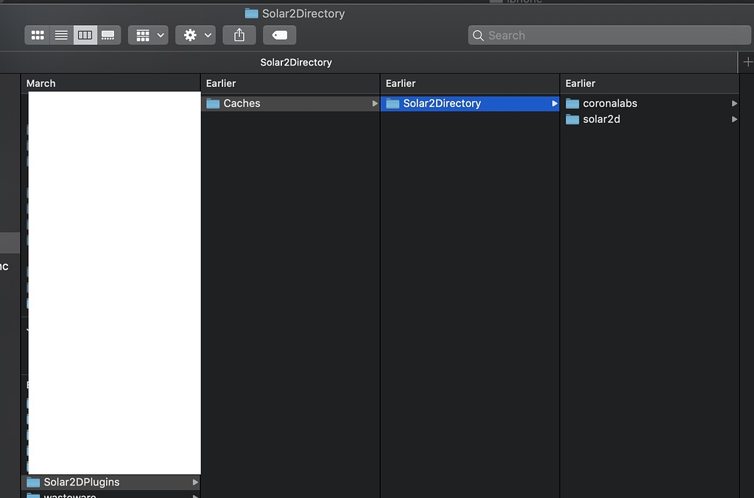Open the Share menu icon
The image size is (754, 498).
click(x=239, y=35)
